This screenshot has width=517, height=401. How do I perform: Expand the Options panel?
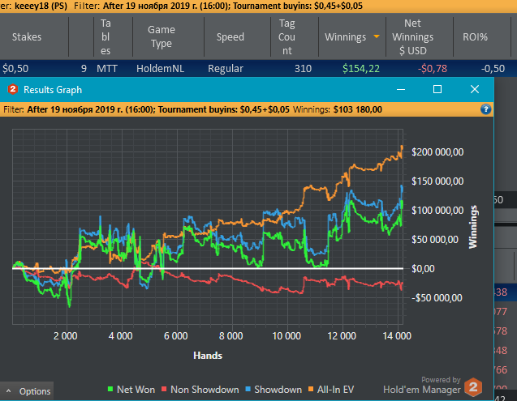coord(27,391)
